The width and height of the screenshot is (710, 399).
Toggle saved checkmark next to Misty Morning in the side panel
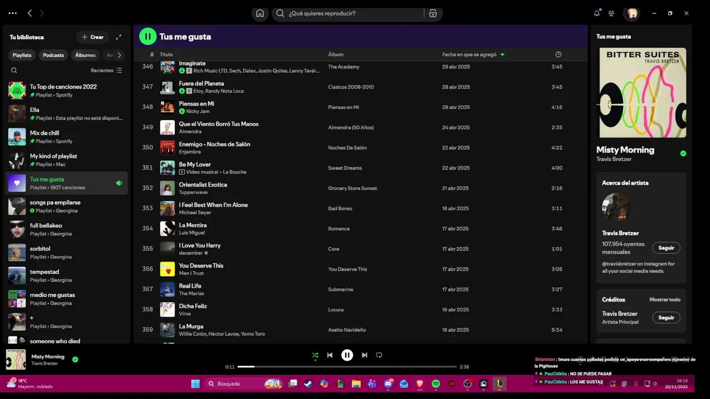pyautogui.click(x=683, y=154)
